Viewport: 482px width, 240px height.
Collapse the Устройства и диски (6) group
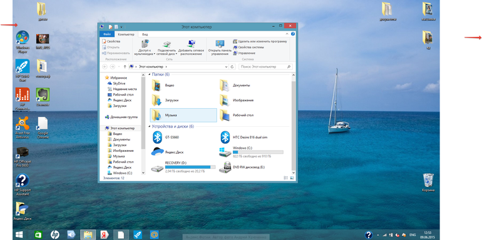(x=150, y=126)
